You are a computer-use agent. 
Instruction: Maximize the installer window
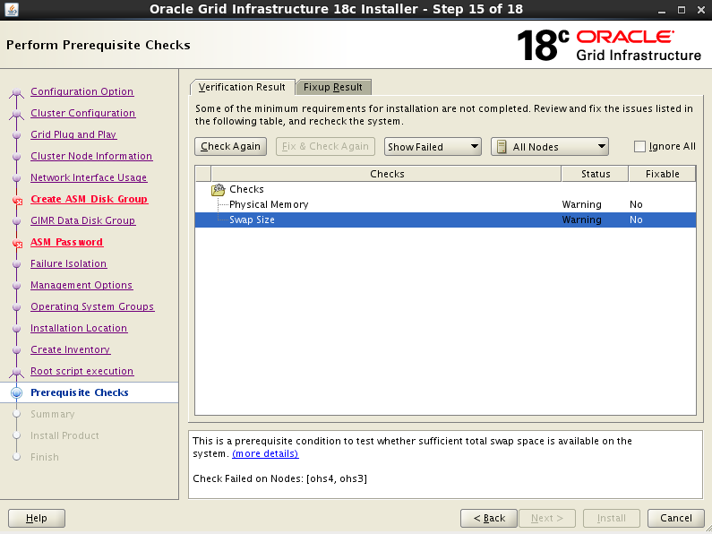[682, 10]
